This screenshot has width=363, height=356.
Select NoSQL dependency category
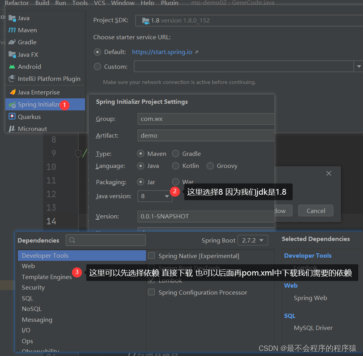(32, 309)
